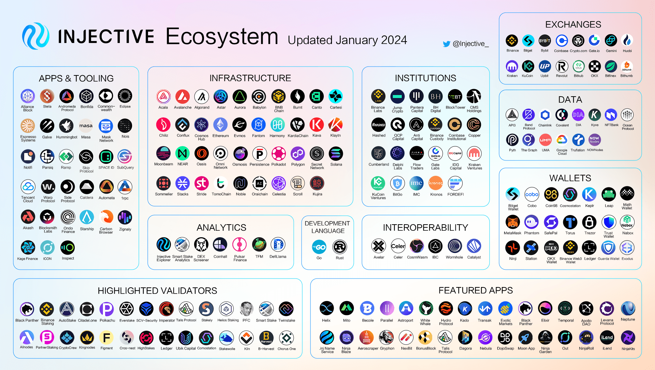Screen dimensions: 655x370
Task: Select the Coinbase exchange icon
Action: [x=561, y=41]
